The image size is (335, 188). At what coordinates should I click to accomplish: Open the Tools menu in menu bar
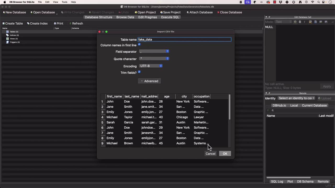tap(64, 2)
